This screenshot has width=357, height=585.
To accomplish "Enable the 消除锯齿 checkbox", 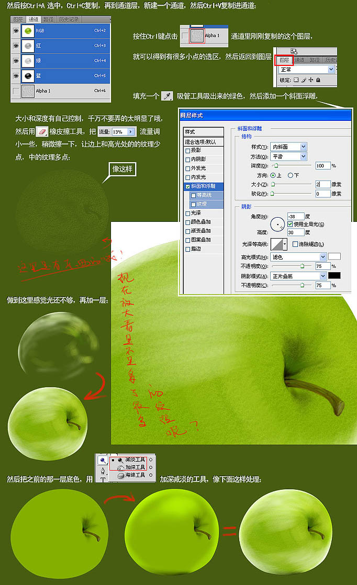I will [295, 244].
